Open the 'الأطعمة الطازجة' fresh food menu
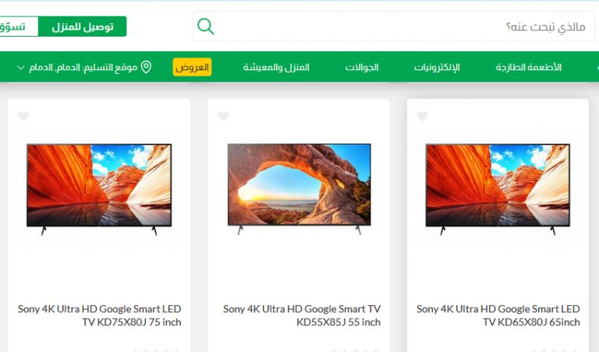Image resolution: width=599 pixels, height=352 pixels. (528, 67)
